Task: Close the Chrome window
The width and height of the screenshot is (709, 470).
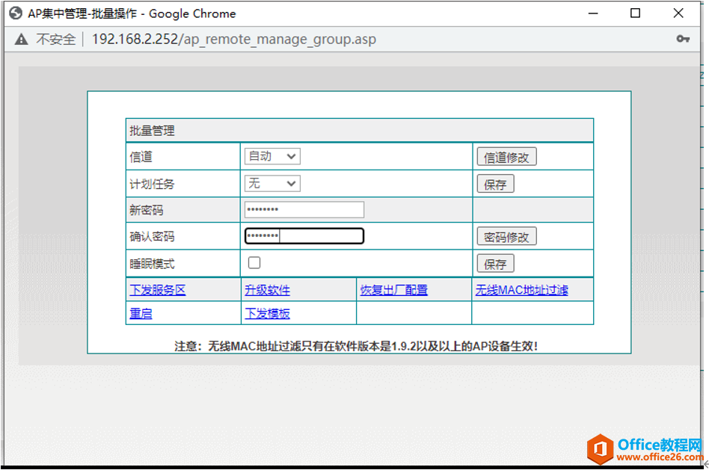Action: point(678,13)
